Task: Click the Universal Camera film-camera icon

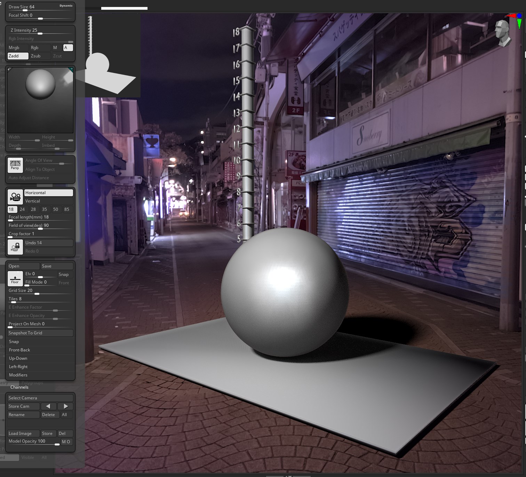Action: click(15, 197)
